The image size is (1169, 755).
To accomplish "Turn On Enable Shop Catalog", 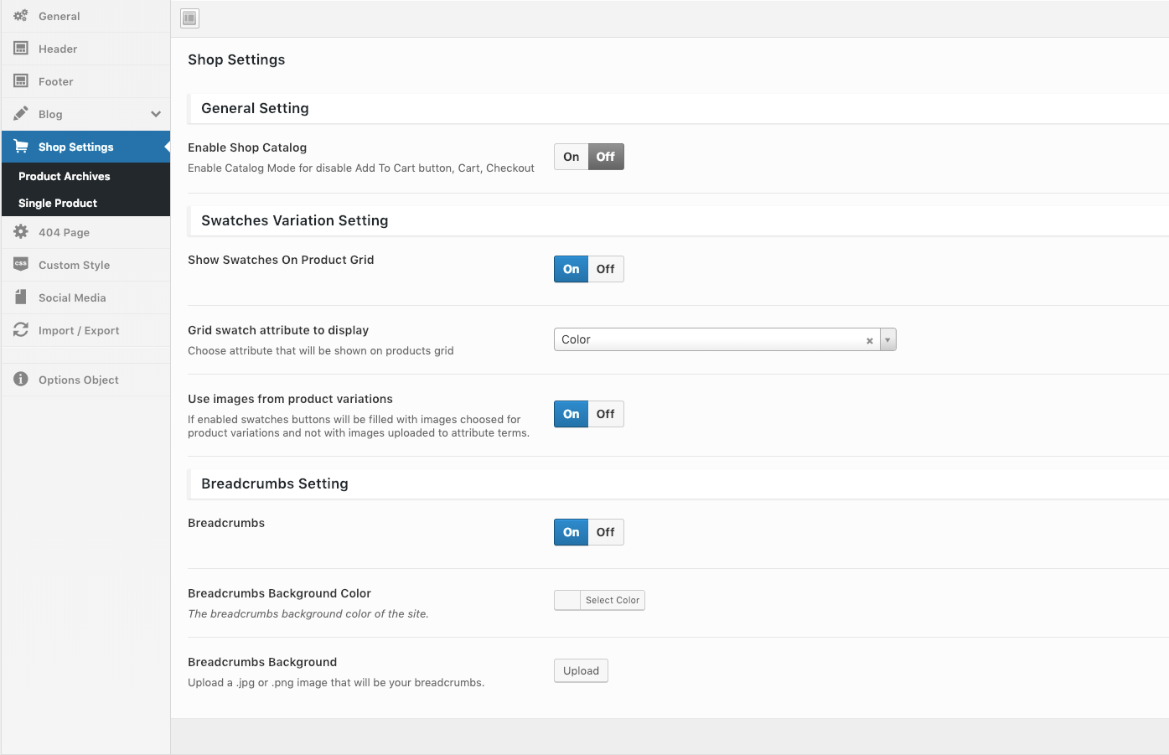I will (571, 157).
